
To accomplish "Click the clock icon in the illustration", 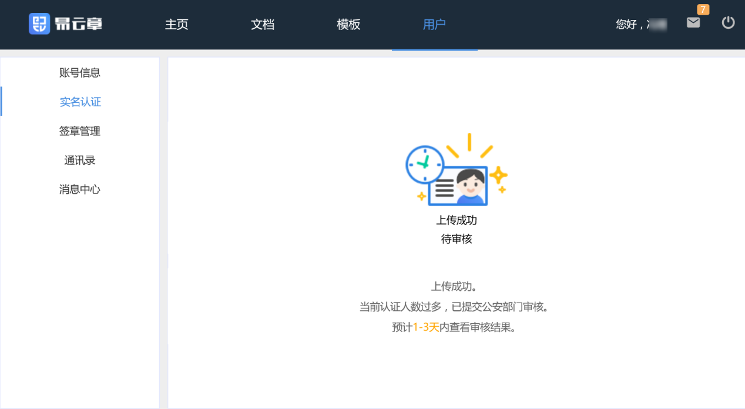I will [424, 164].
